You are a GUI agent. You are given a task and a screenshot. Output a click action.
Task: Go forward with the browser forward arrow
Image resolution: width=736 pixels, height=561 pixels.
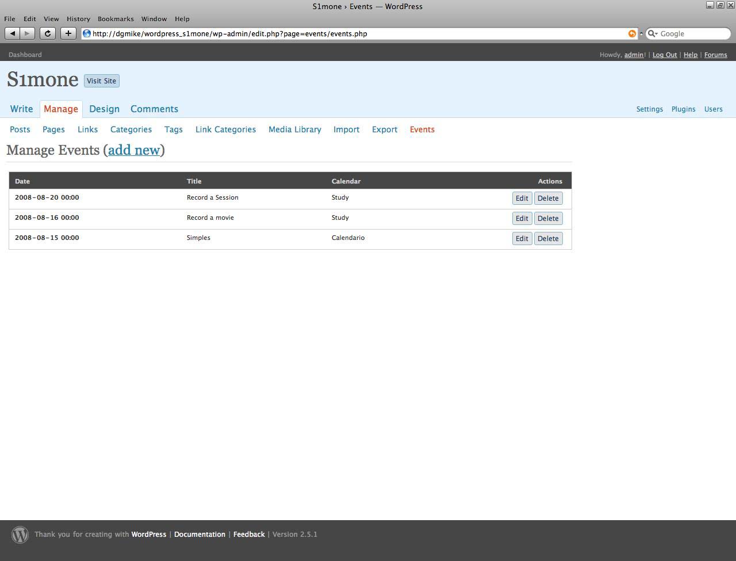pos(27,33)
